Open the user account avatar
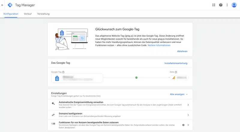This screenshot has height=132, width=240. point(234,5)
